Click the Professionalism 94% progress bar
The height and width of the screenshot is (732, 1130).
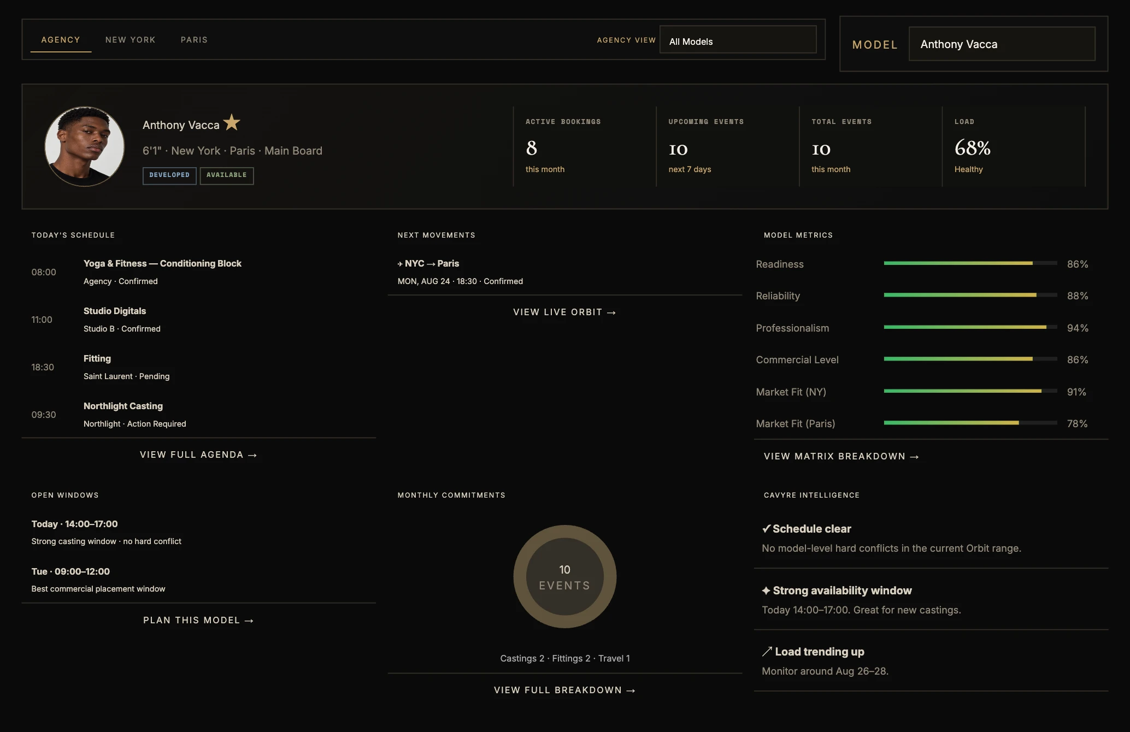point(970,327)
